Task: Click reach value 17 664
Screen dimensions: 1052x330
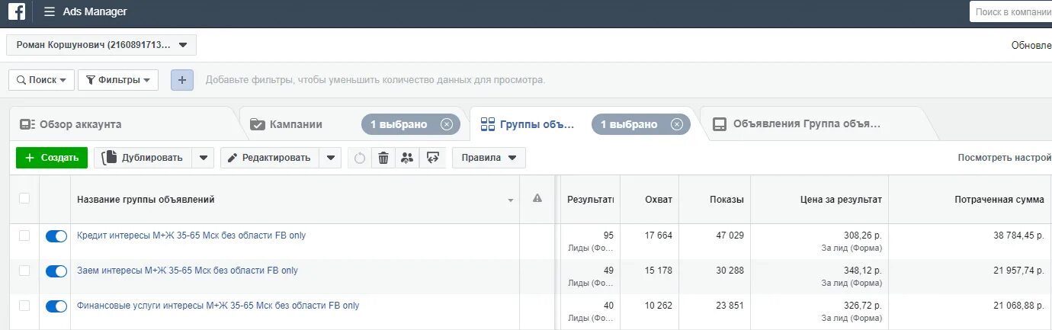Action: pyautogui.click(x=659, y=235)
